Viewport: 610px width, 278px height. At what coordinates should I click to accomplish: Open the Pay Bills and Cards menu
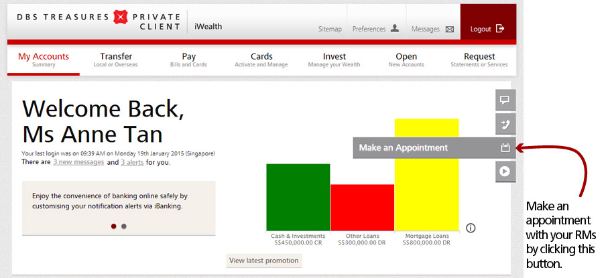coord(188,60)
